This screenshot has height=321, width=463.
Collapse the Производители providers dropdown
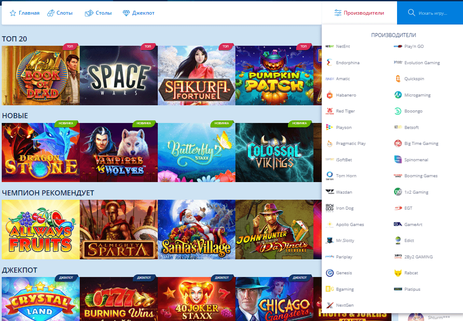(359, 13)
